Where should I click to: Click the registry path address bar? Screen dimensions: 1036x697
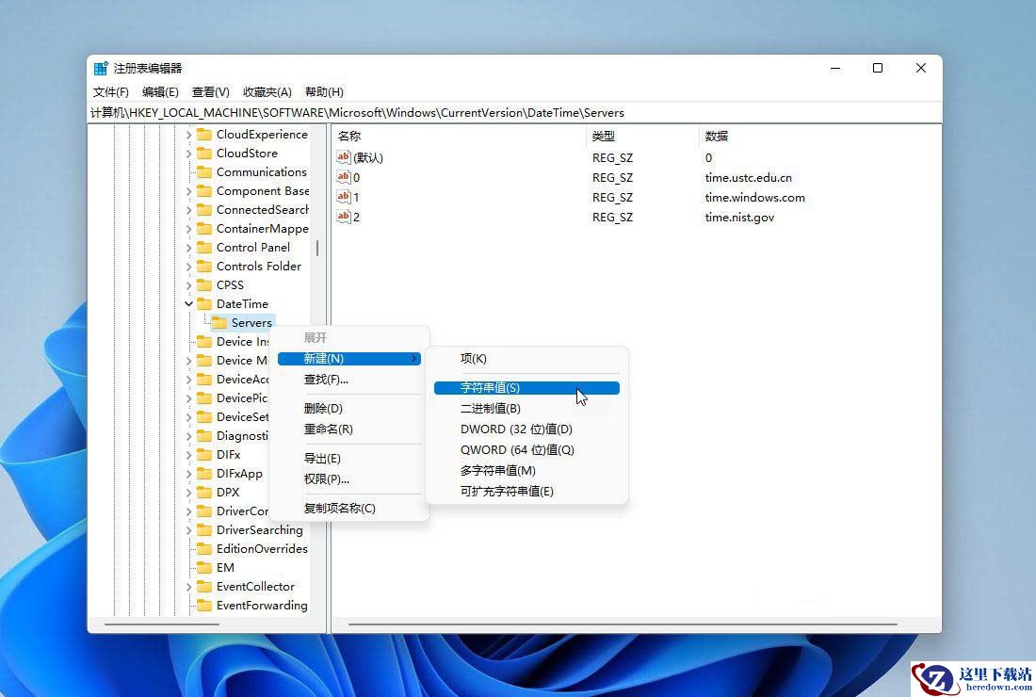coord(514,113)
